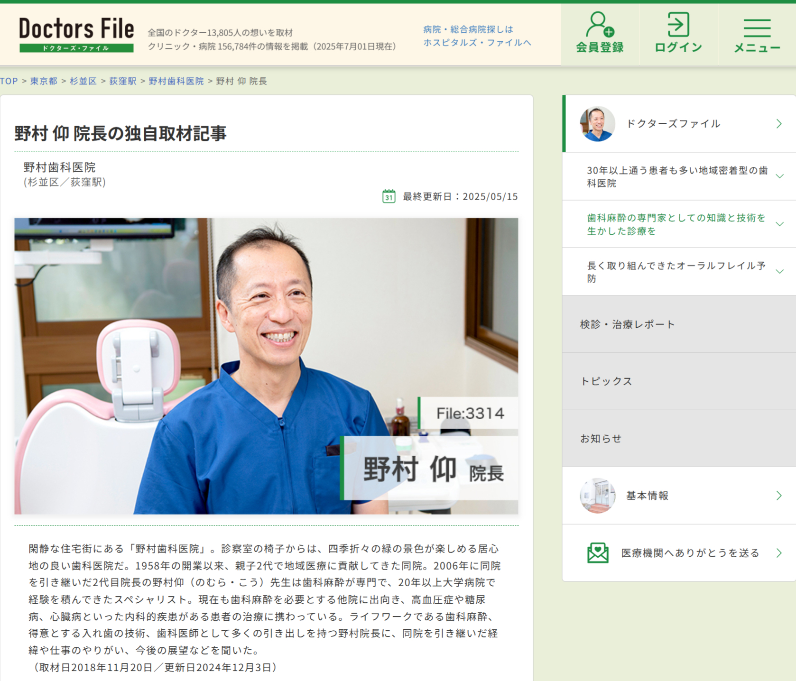Viewport: 796px width, 681px height.
Task: Expand the 30年以上通う患者 section chevron
Action: [x=779, y=176]
